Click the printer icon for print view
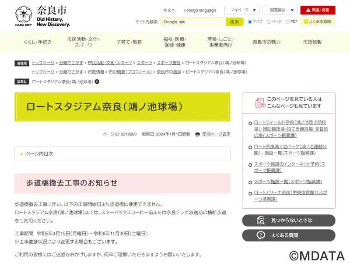 [198, 134]
